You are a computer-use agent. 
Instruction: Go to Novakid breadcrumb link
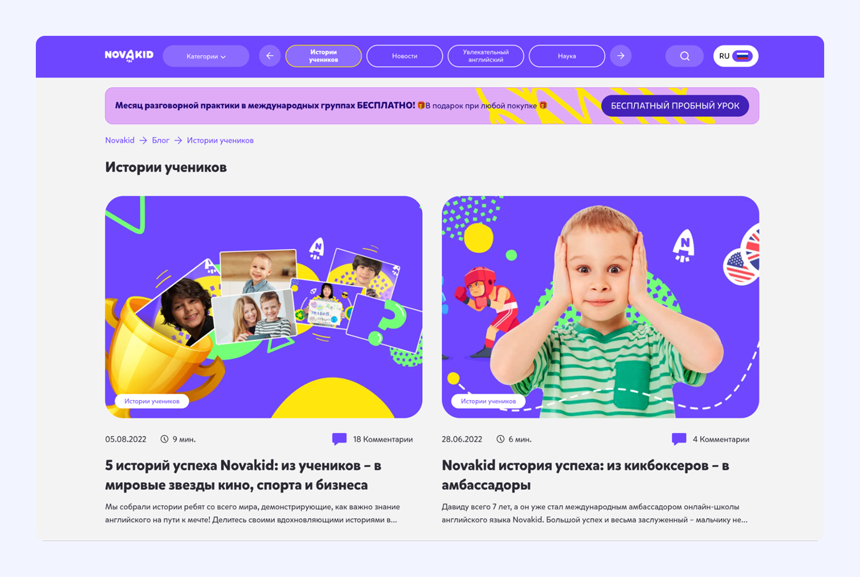[120, 140]
